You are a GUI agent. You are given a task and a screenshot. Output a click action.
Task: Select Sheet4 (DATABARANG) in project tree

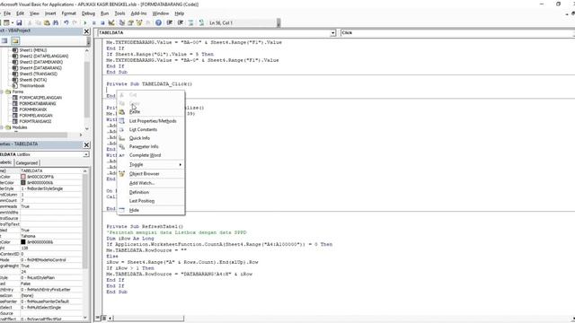coord(40,68)
